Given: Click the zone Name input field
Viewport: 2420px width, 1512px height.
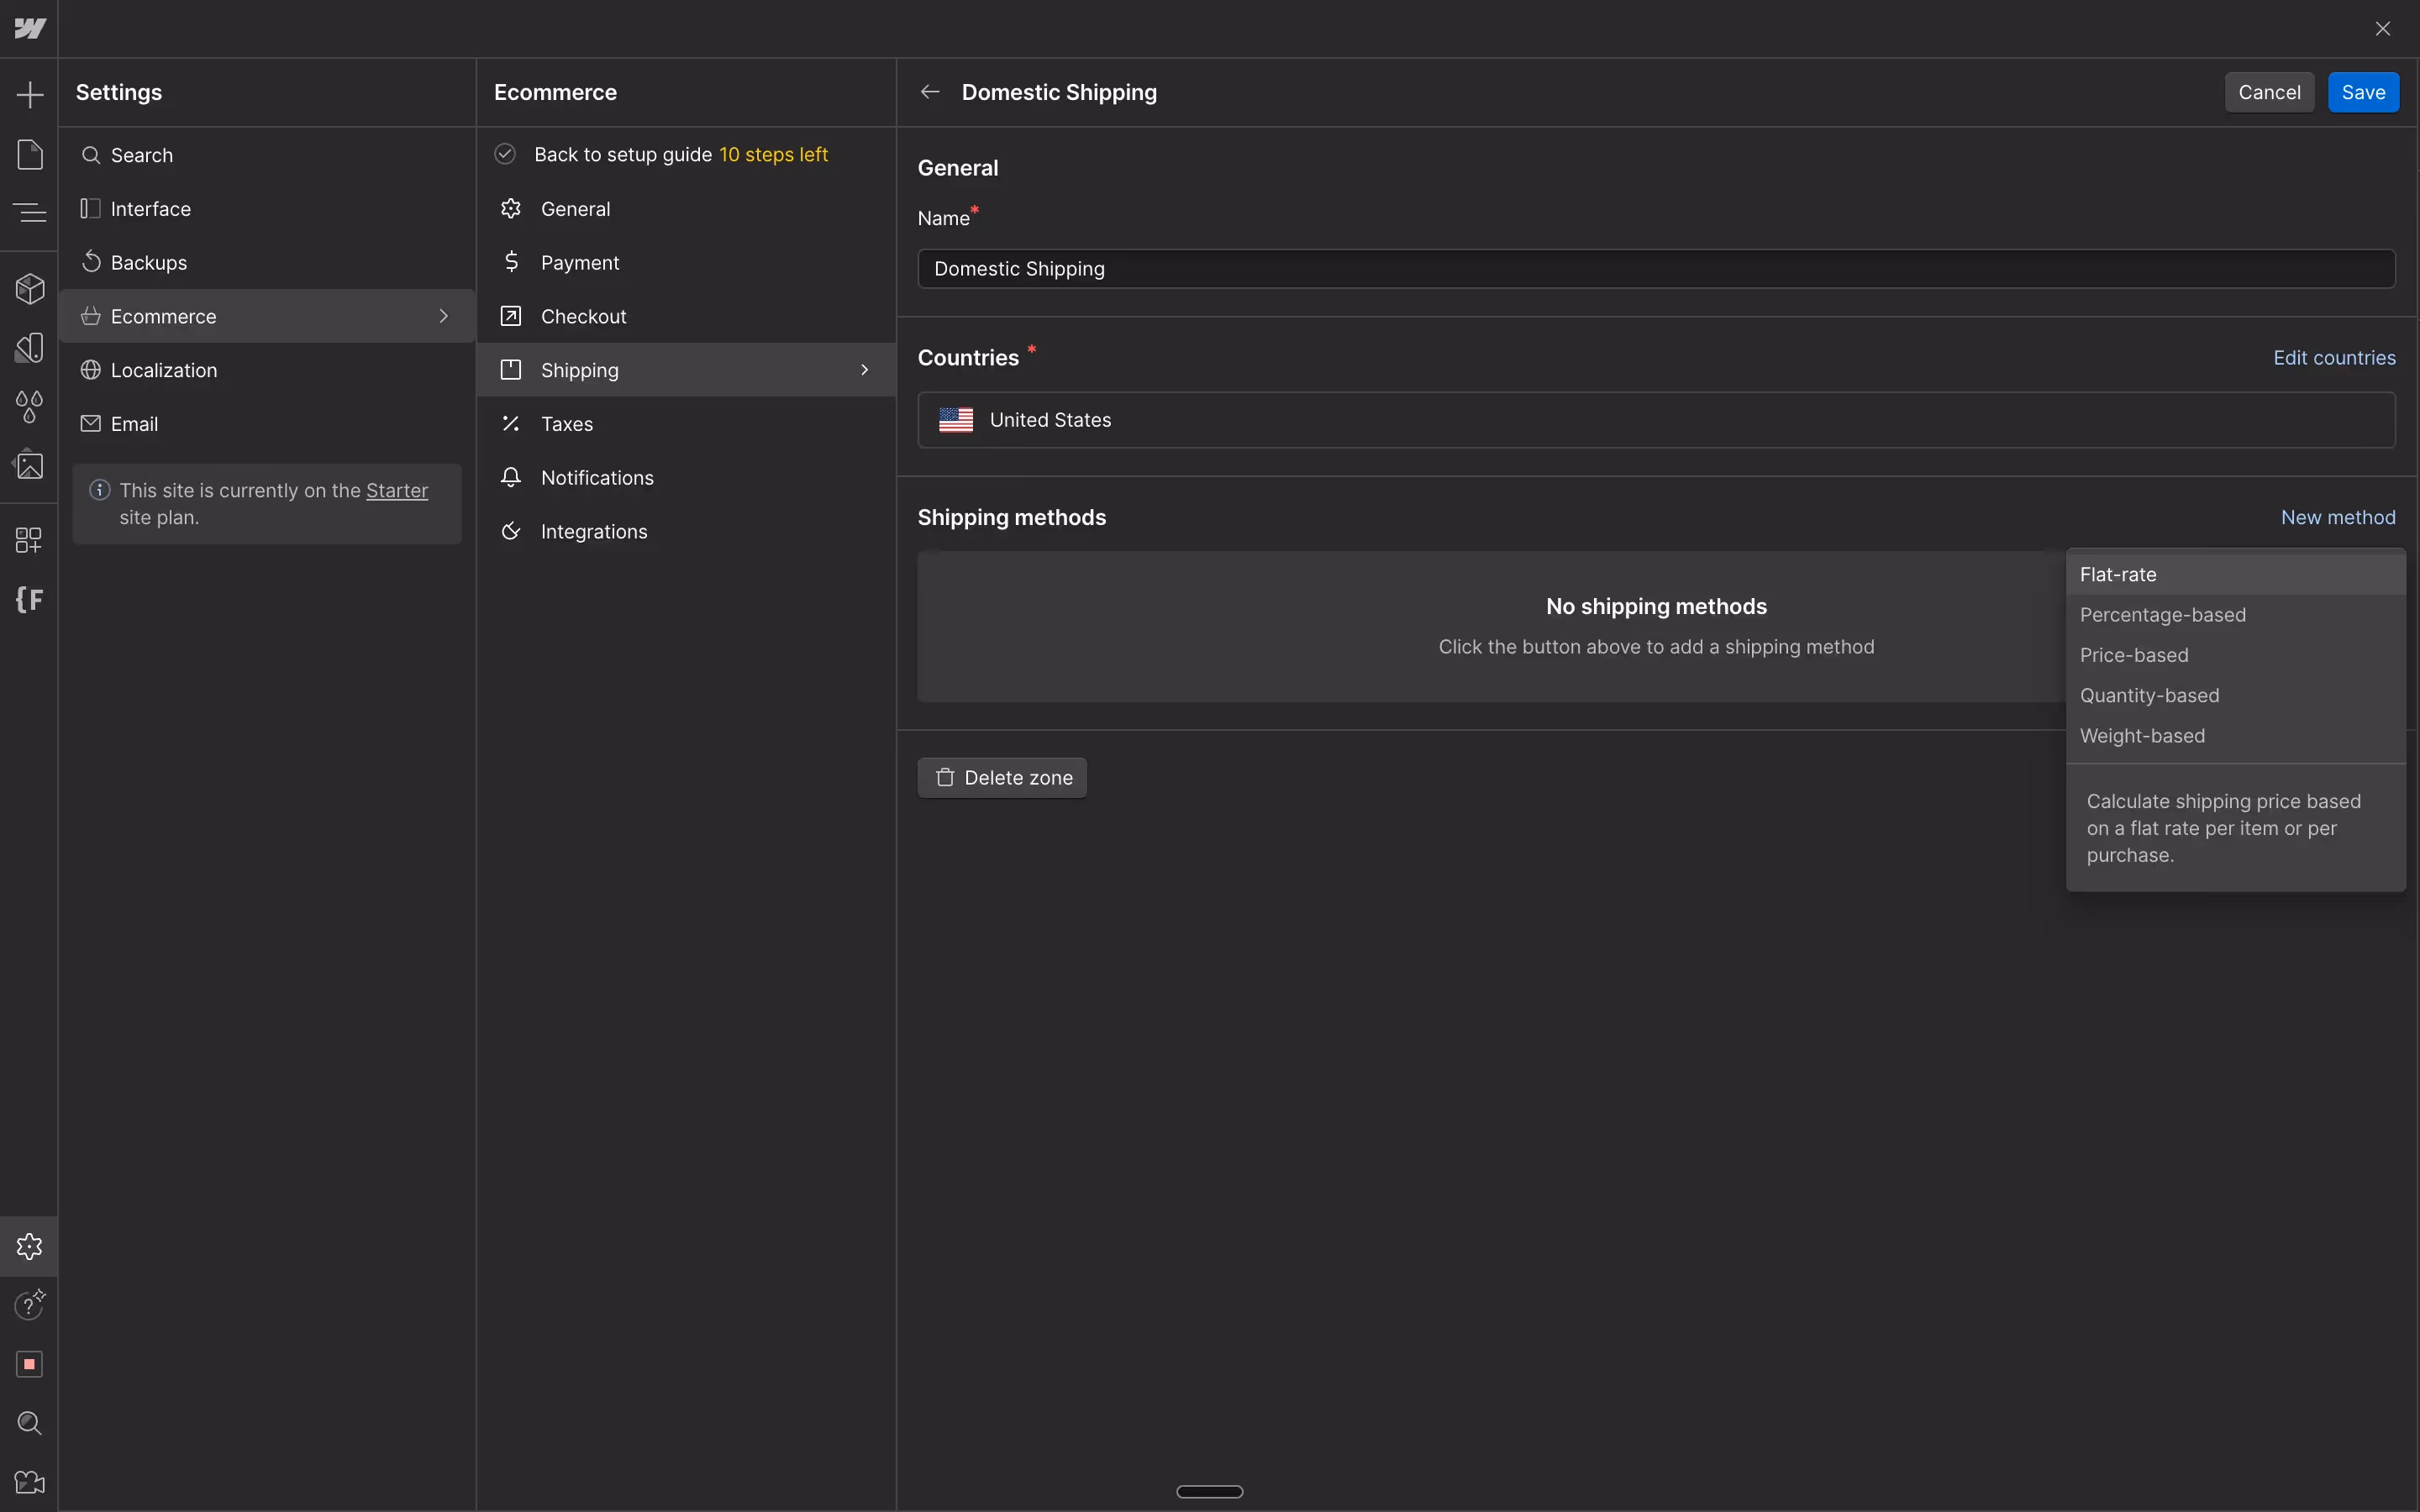Looking at the screenshot, I should pyautogui.click(x=1655, y=269).
